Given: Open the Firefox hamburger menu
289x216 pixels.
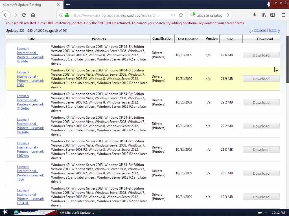Looking at the screenshot, I should click(283, 15).
